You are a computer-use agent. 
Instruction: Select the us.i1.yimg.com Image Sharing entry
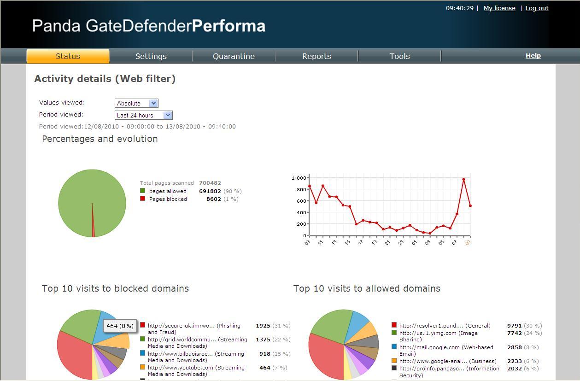point(438,336)
